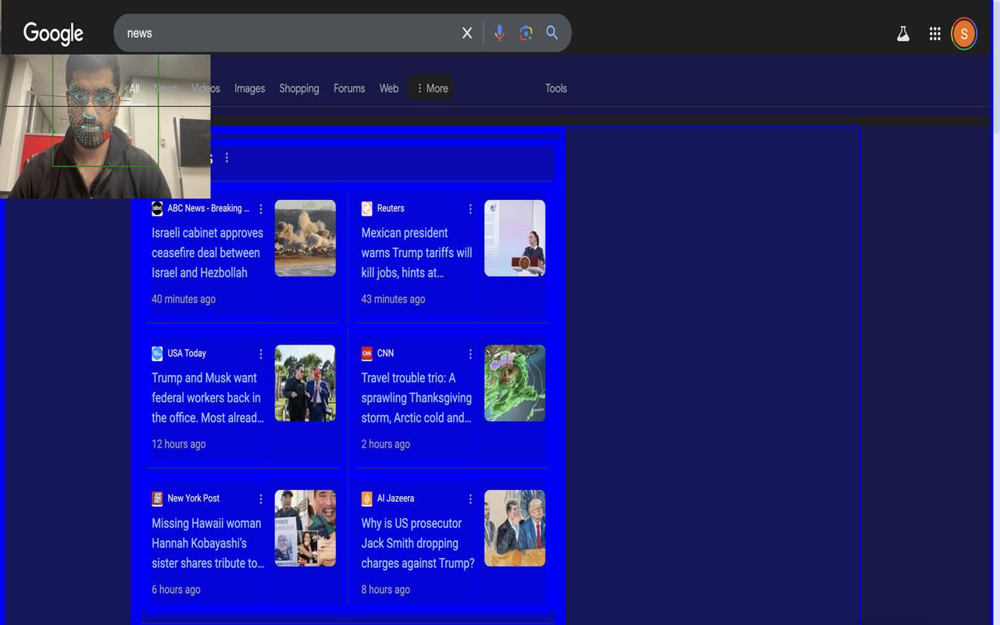Clear the search box text
The width and height of the screenshot is (1000, 625).
466,33
